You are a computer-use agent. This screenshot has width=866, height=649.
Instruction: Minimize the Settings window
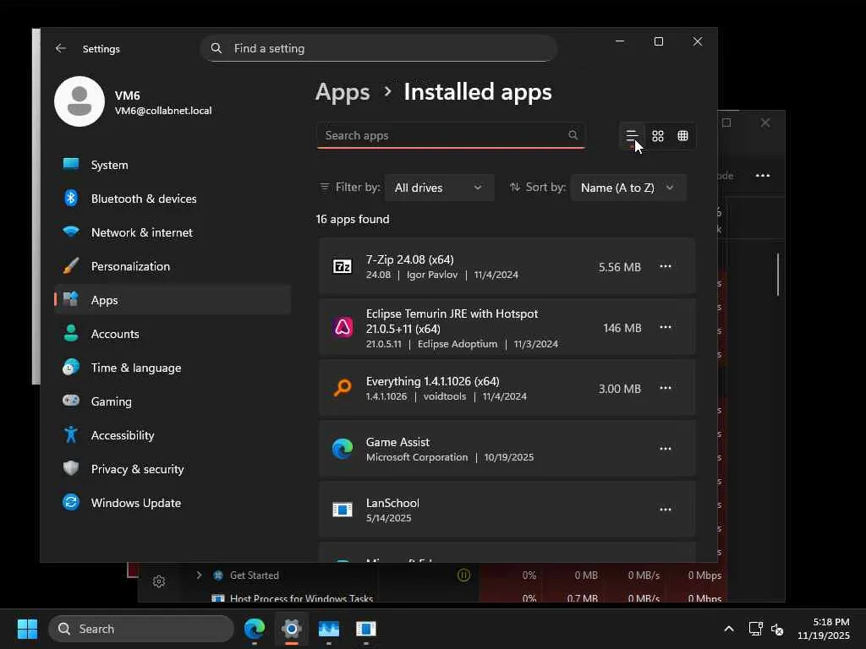(620, 41)
